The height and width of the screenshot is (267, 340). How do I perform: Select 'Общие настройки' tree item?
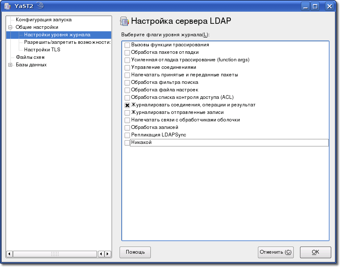tap(37, 27)
